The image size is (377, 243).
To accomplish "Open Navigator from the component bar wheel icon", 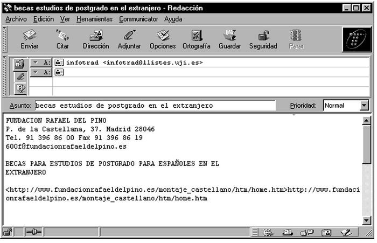I will [x=267, y=233].
